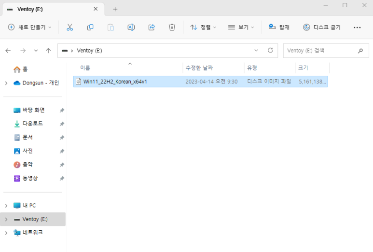The width and height of the screenshot is (373, 252).
Task: Click the 탑재 mount button
Action: tap(279, 28)
